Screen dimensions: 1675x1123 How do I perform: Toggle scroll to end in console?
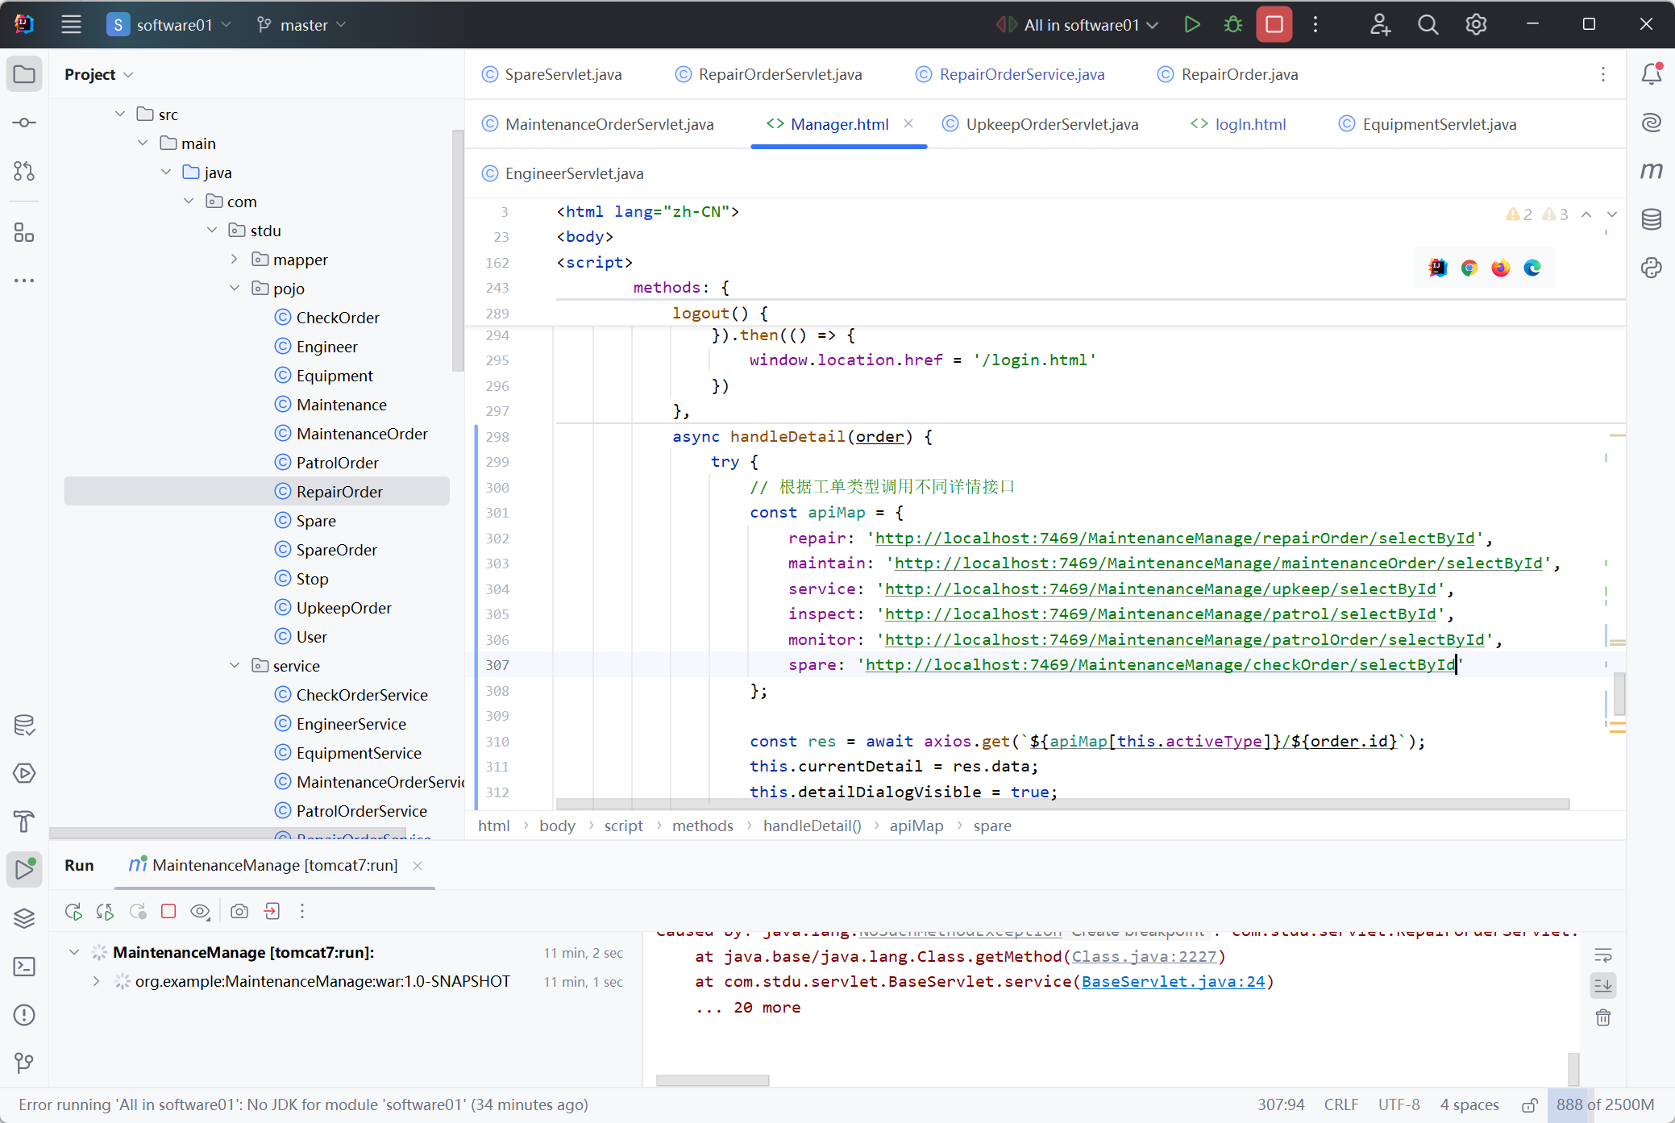coord(1602,985)
